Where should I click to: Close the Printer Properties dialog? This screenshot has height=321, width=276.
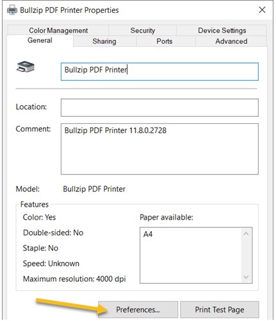pyautogui.click(x=262, y=10)
